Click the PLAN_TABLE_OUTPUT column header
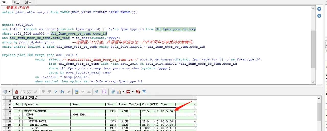 click(105, 98)
